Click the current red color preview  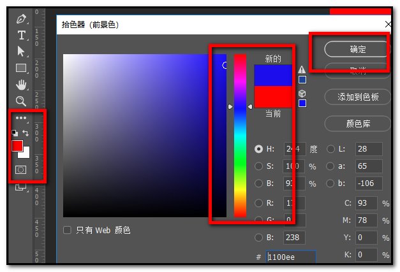click(273, 97)
